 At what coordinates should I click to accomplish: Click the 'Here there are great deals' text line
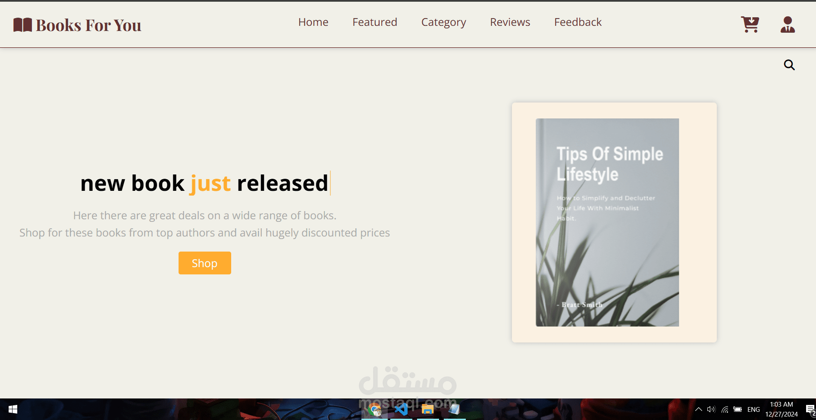pos(205,215)
